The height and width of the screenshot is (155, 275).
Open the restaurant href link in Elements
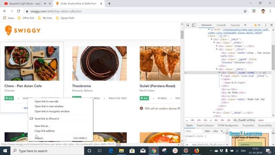[238, 31]
